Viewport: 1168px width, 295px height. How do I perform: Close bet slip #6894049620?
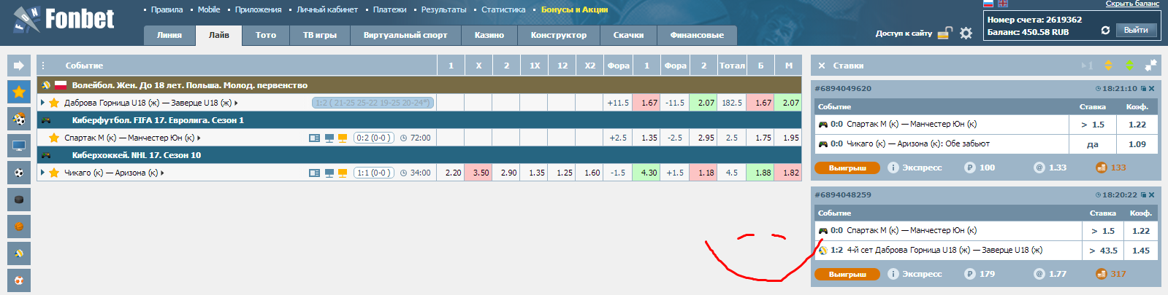(1152, 89)
